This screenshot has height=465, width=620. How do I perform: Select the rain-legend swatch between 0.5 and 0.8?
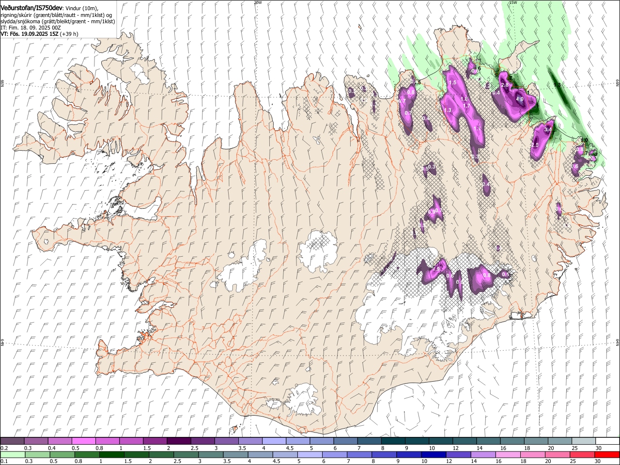(62, 455)
